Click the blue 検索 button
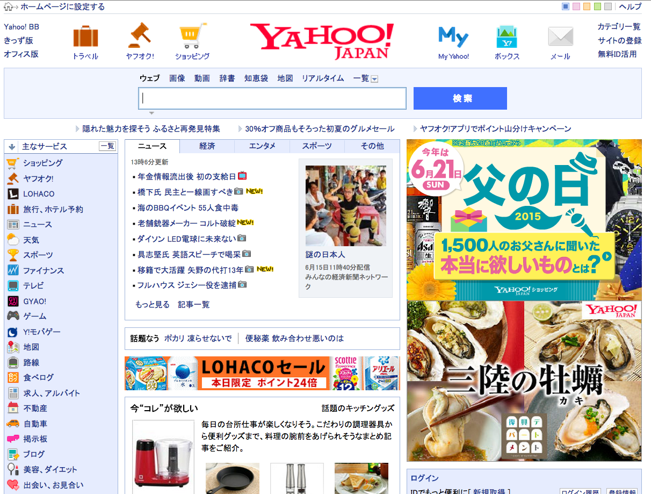The width and height of the screenshot is (651, 494). click(x=460, y=98)
